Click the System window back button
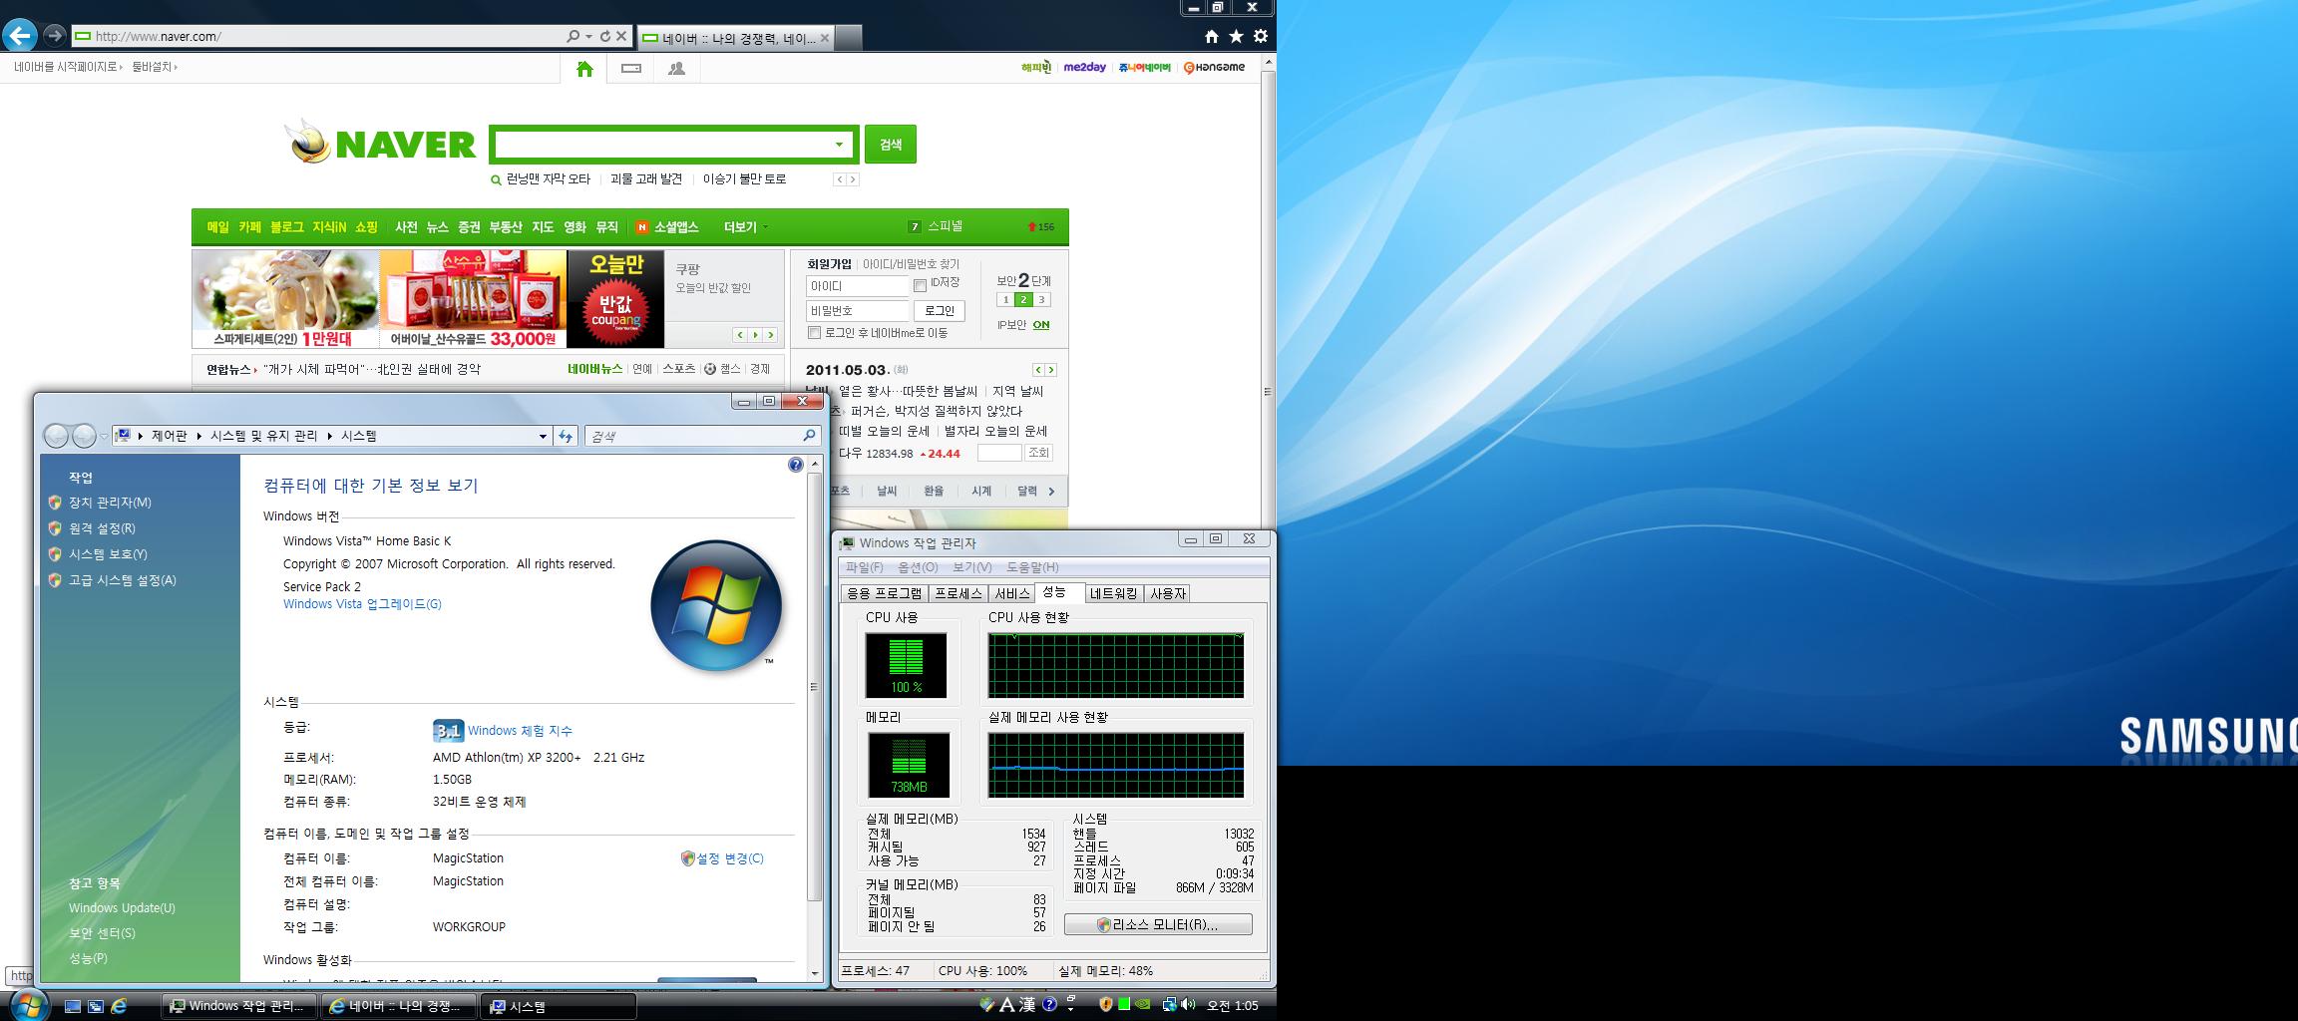The height and width of the screenshot is (1021, 2298). (57, 436)
